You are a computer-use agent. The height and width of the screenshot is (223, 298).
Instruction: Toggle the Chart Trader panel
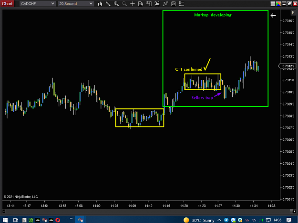[x=149, y=4]
